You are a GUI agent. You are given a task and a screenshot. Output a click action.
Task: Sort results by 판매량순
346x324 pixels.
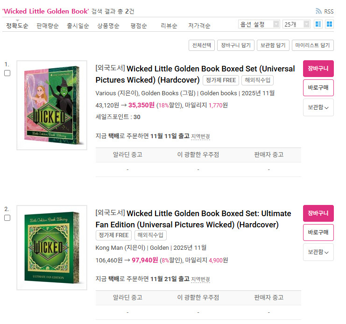(x=48, y=26)
